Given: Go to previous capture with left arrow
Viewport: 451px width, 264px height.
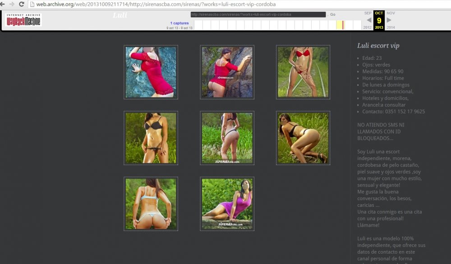Looking at the screenshot, I should (369, 20).
